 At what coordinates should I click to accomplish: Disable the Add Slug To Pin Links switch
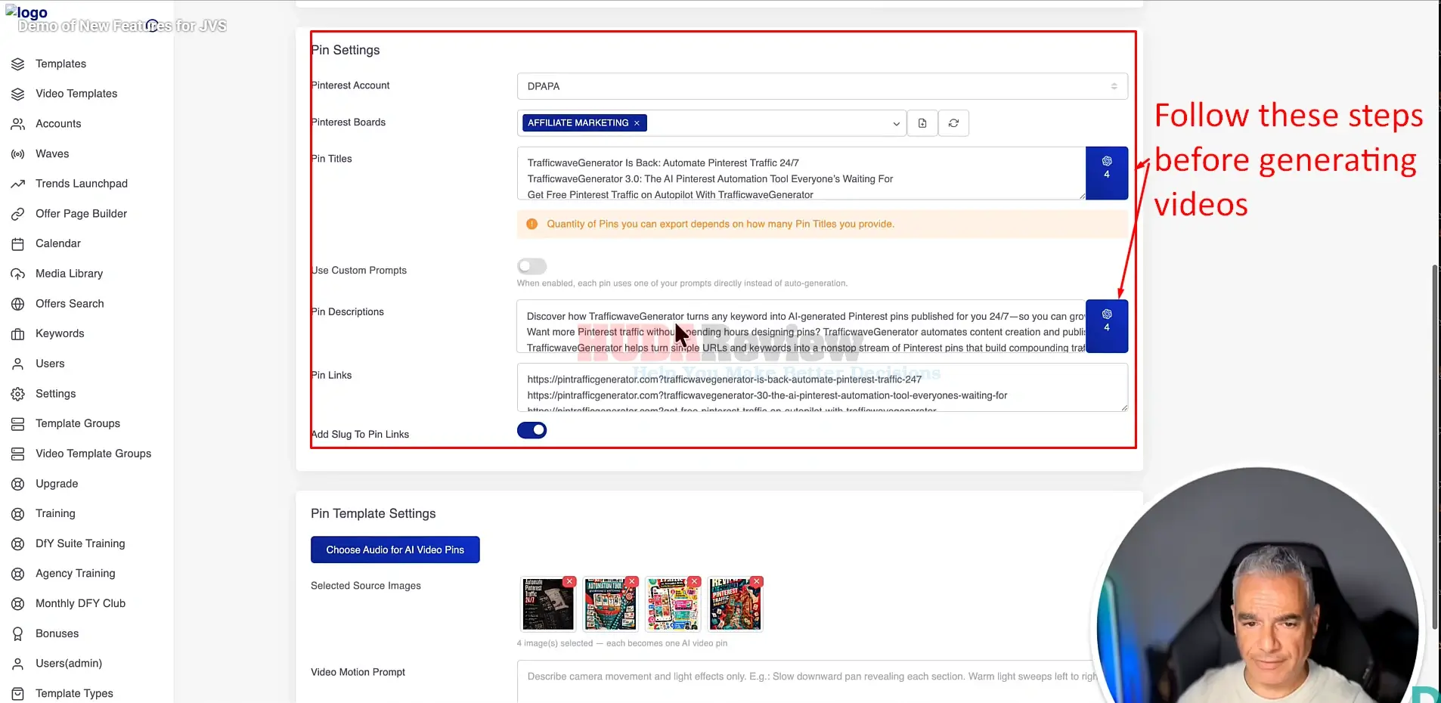[x=531, y=430]
